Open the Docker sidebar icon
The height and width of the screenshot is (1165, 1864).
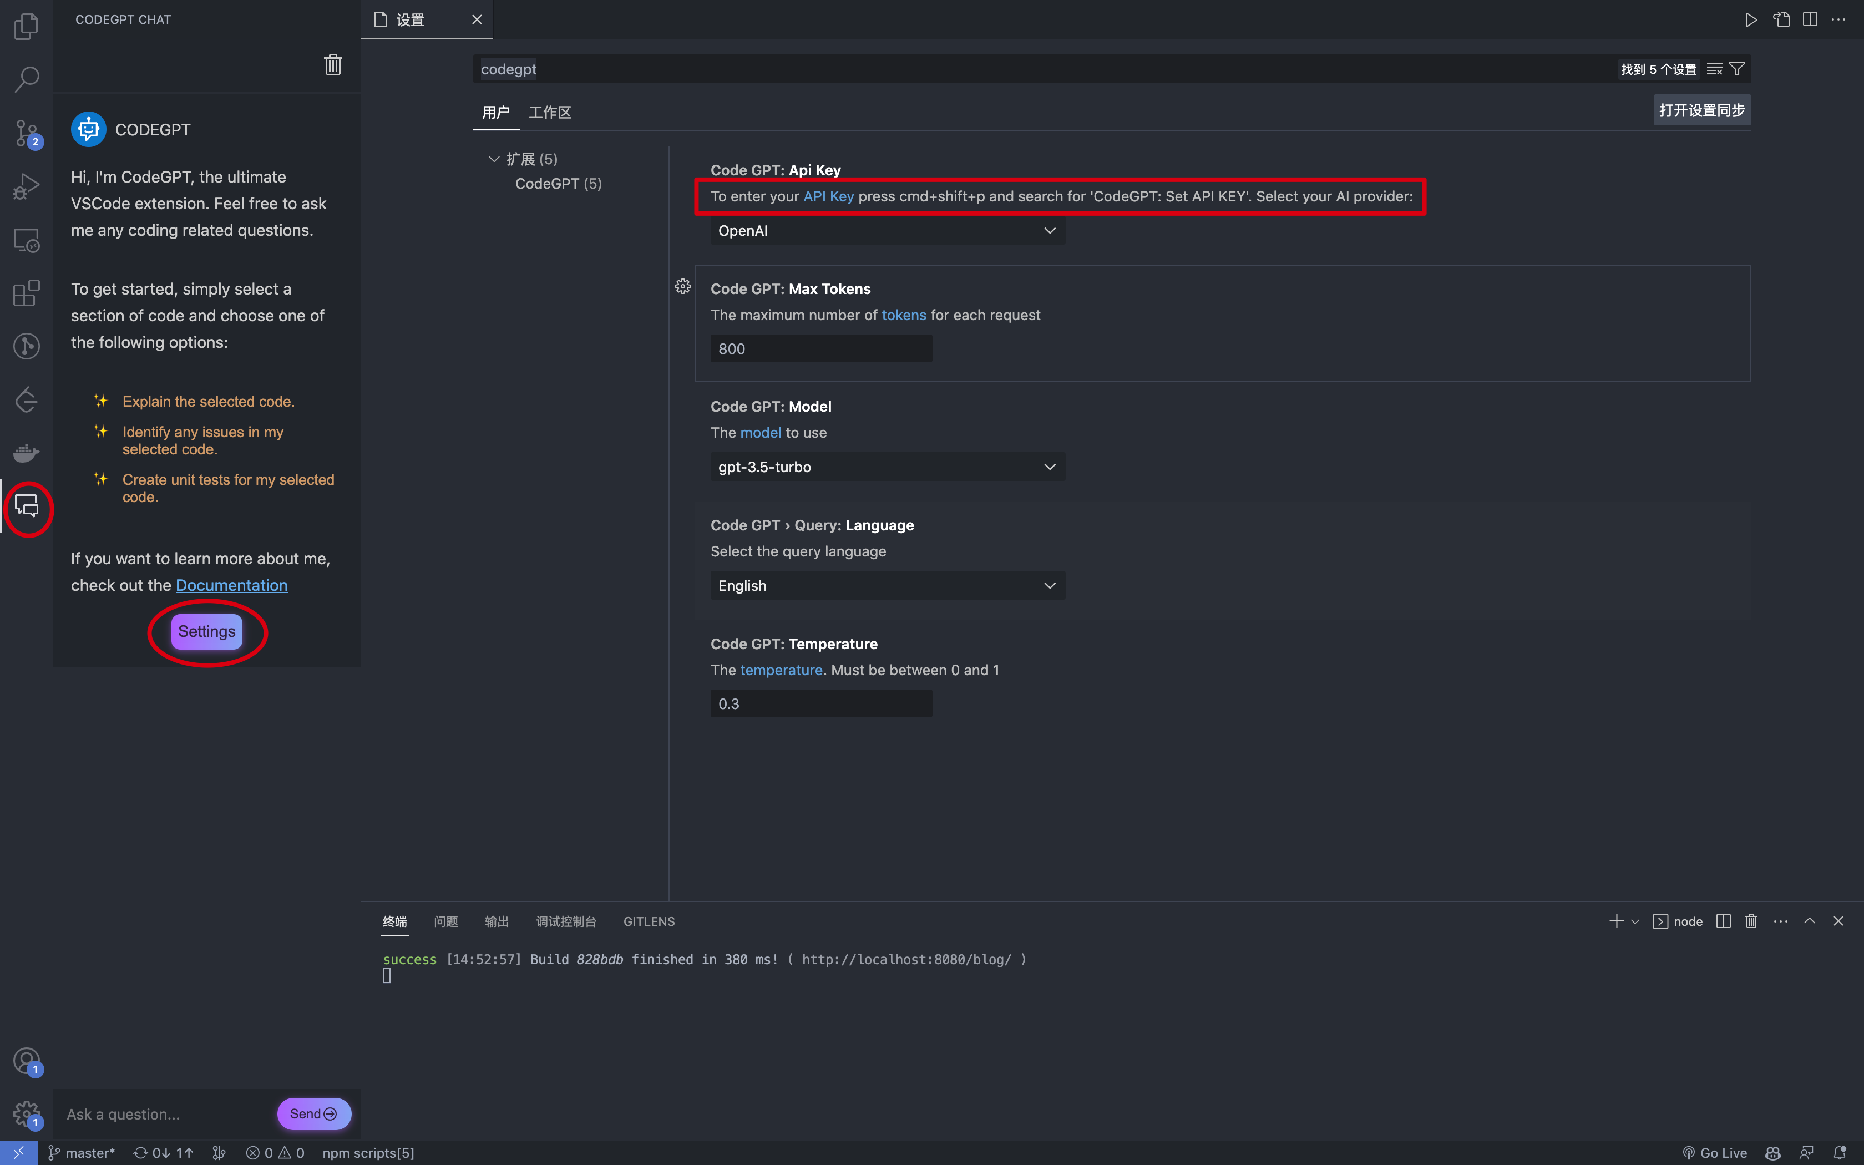(x=26, y=453)
